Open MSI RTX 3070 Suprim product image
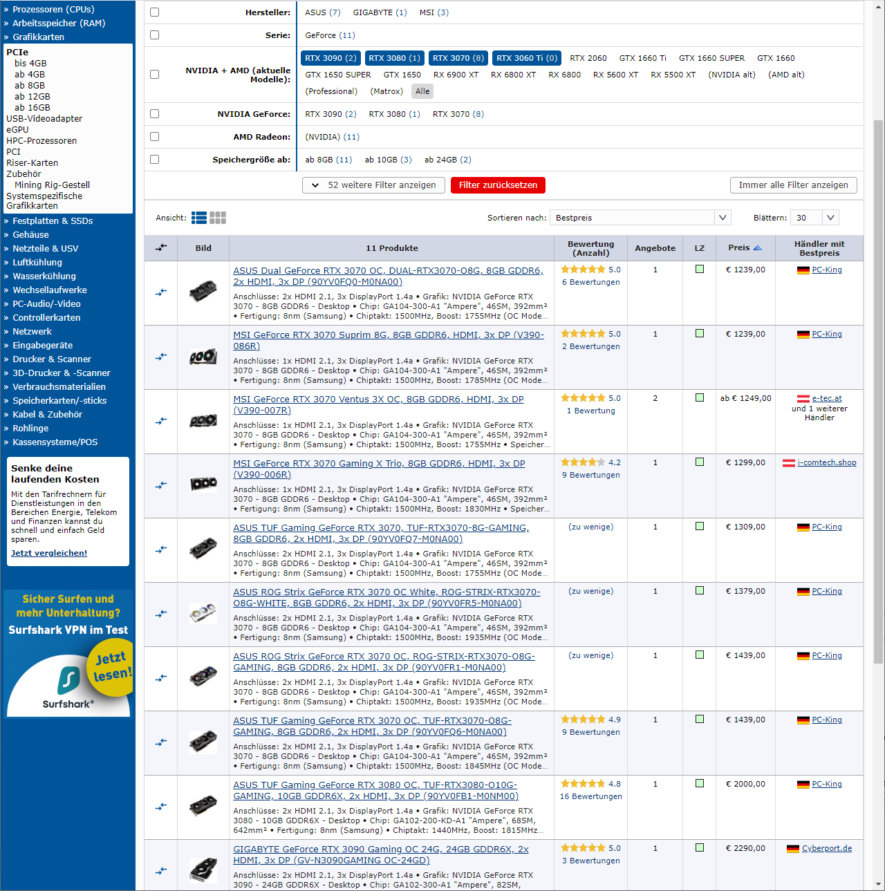Image resolution: width=885 pixels, height=891 pixels. [203, 357]
